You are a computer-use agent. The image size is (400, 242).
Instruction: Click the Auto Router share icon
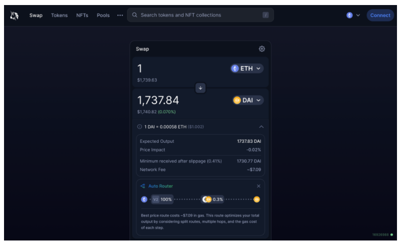tap(142, 186)
